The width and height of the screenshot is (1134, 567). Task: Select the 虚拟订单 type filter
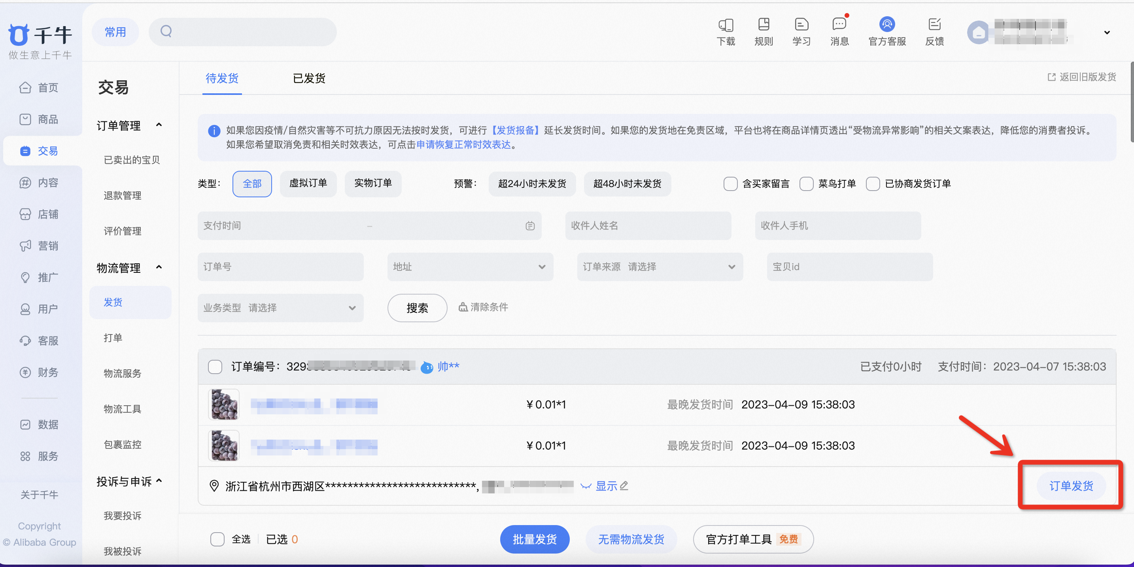pos(308,183)
